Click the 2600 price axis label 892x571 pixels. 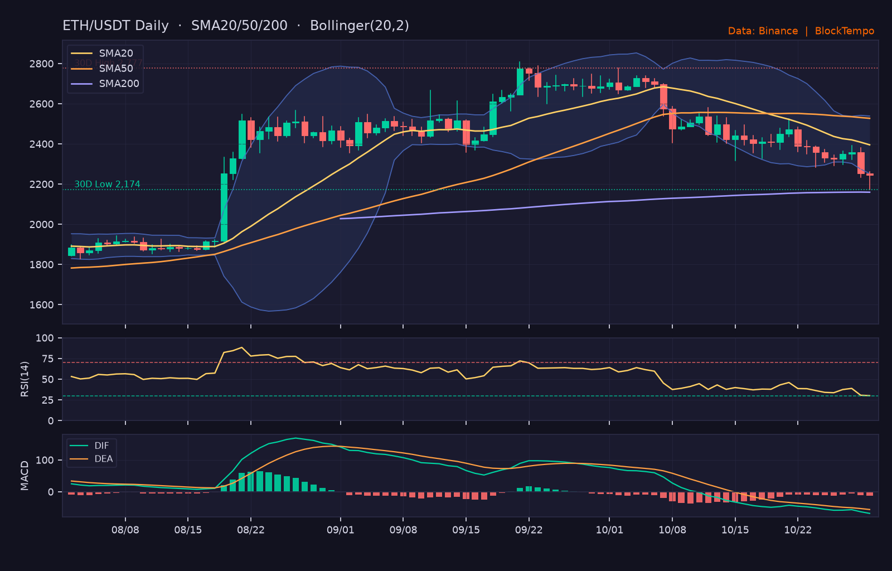click(x=42, y=104)
